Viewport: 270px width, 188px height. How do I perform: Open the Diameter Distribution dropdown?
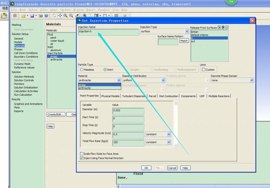click(163, 80)
